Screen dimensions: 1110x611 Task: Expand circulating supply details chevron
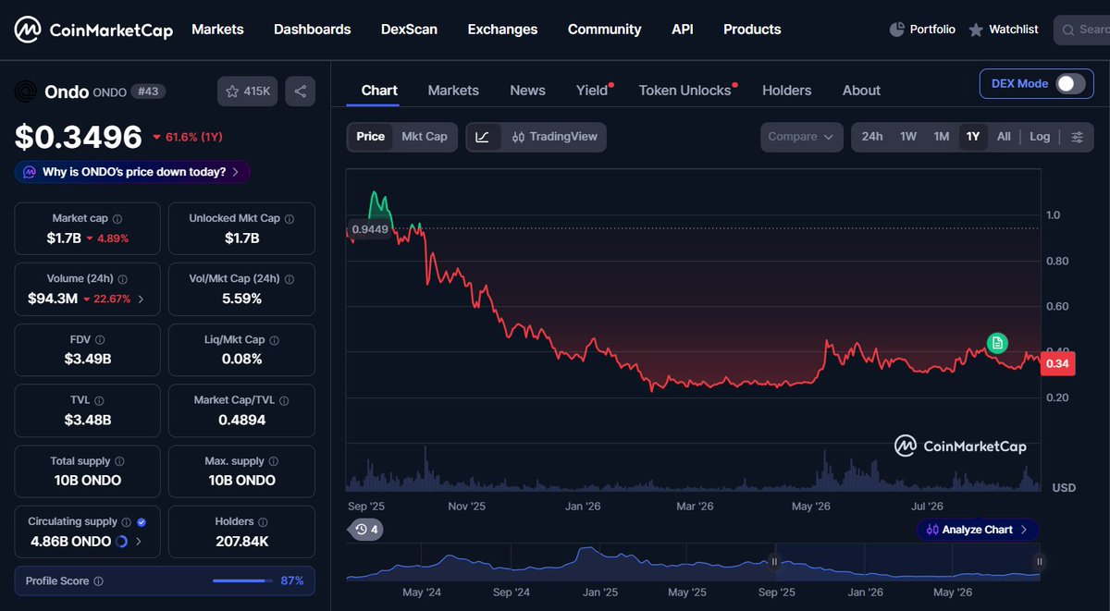139,542
